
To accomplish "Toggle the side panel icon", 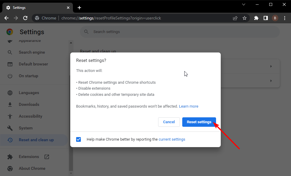I will coord(265,18).
